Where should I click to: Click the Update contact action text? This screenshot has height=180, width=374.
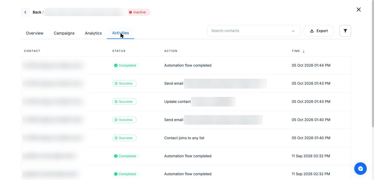click(x=177, y=102)
